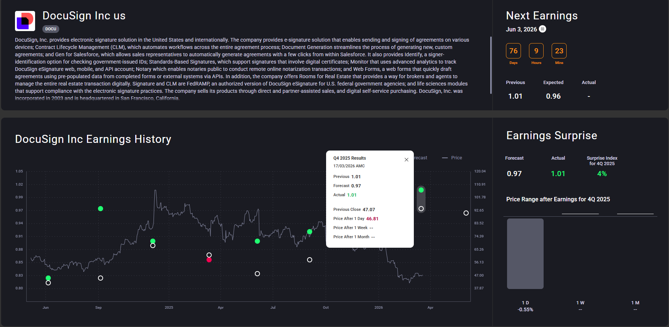
Task: Select the highlighted green Q4 2025 actual dot
Action: 421,190
